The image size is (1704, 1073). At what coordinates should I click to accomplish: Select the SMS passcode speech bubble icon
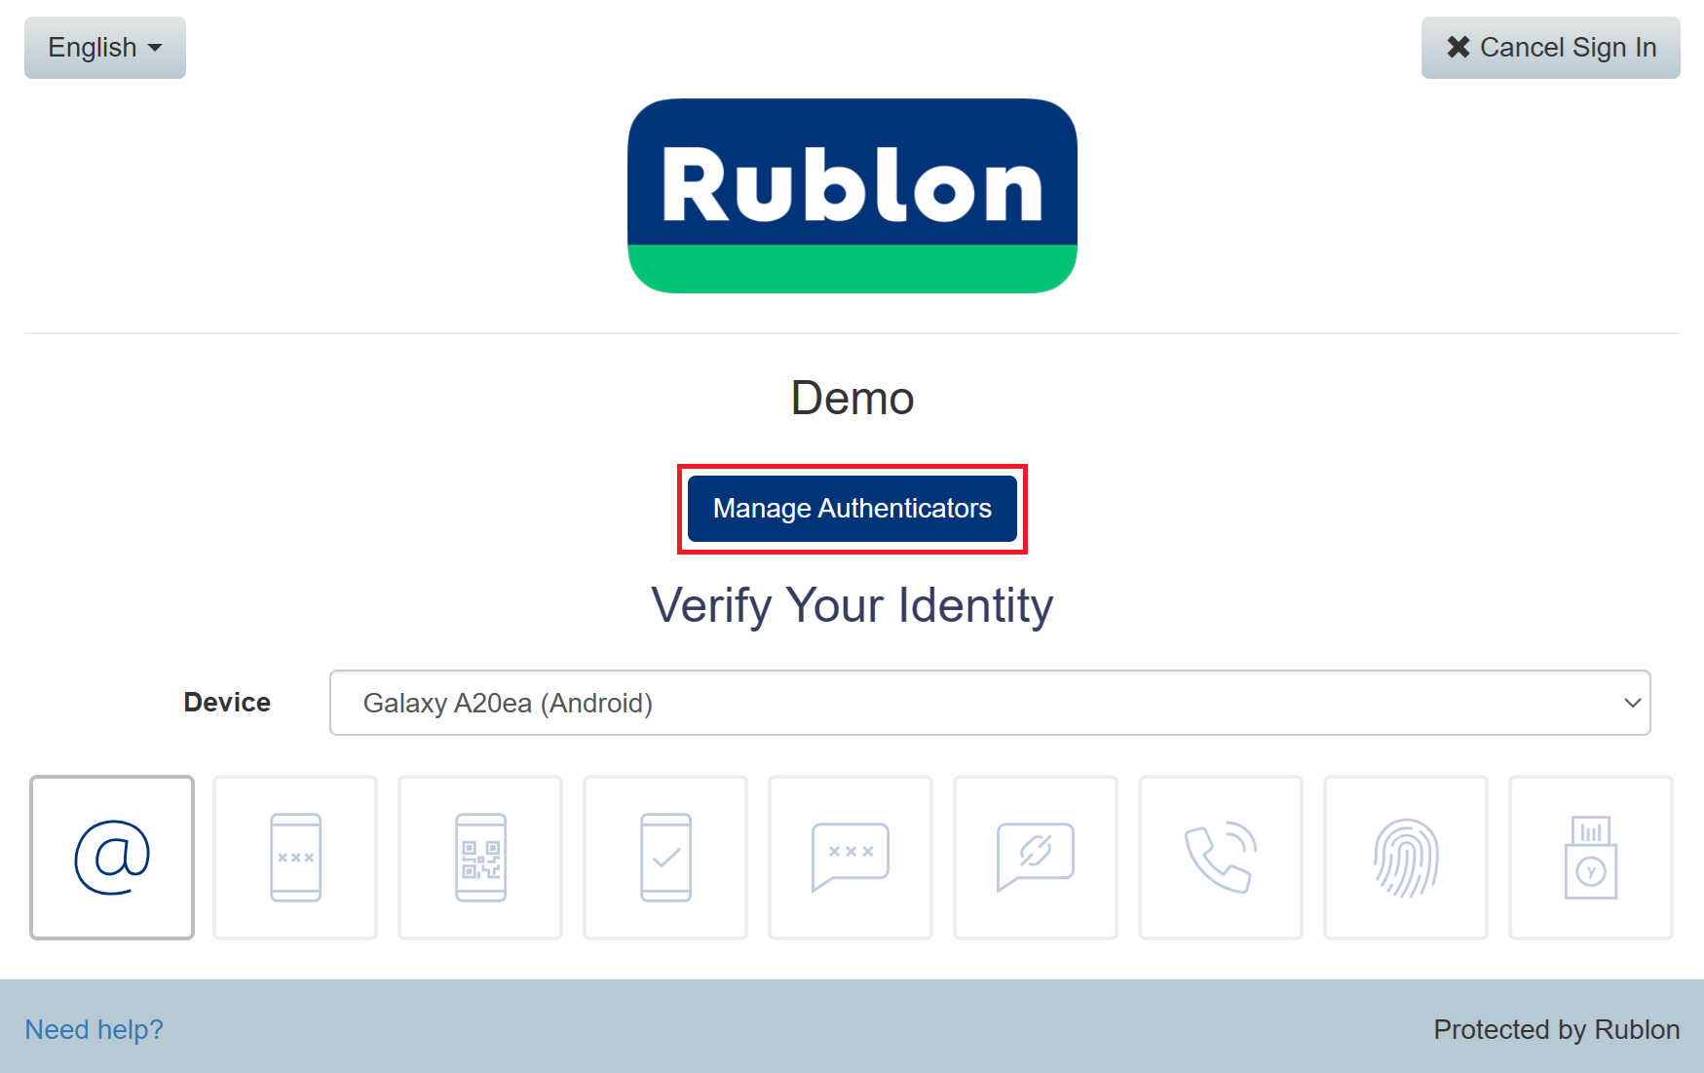tap(851, 858)
